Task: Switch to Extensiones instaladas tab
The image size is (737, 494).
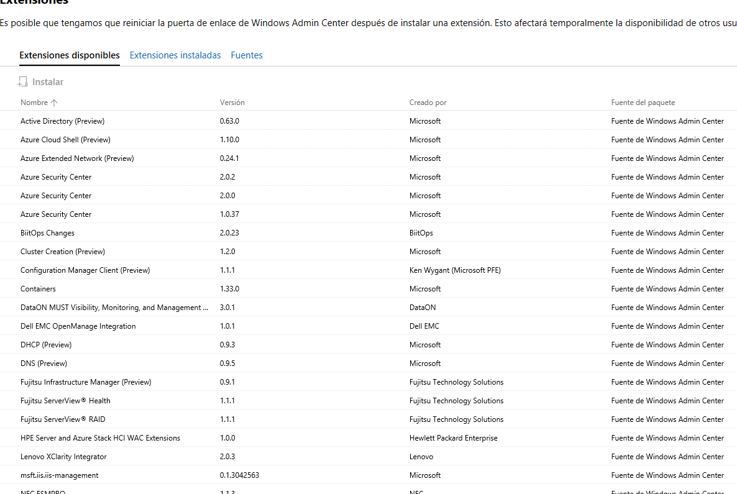Action: 175,55
